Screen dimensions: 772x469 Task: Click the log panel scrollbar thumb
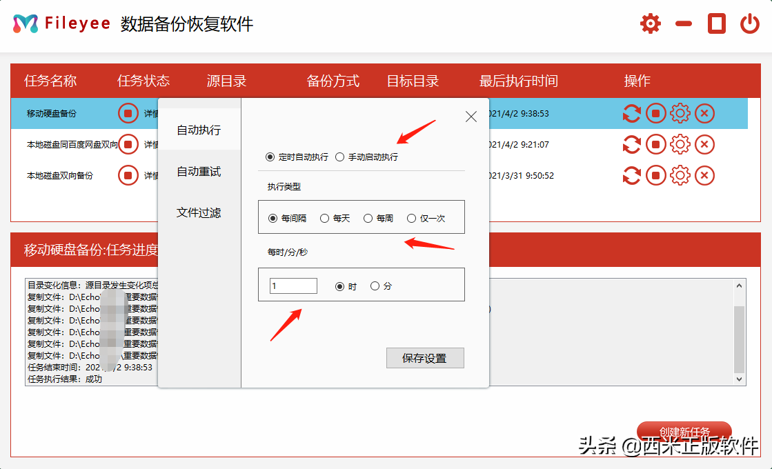[739, 339]
